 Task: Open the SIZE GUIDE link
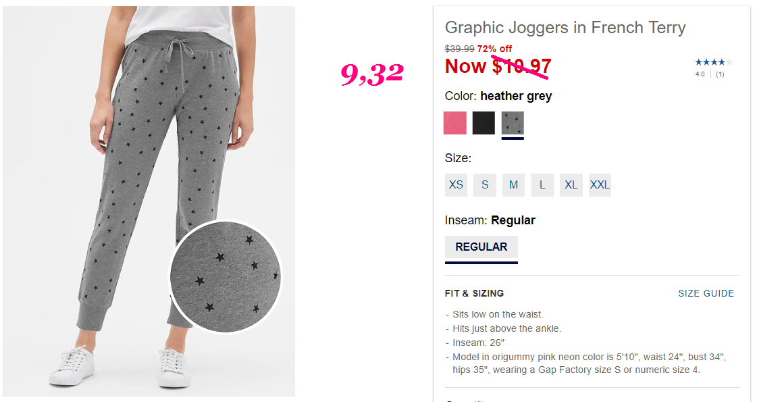706,293
